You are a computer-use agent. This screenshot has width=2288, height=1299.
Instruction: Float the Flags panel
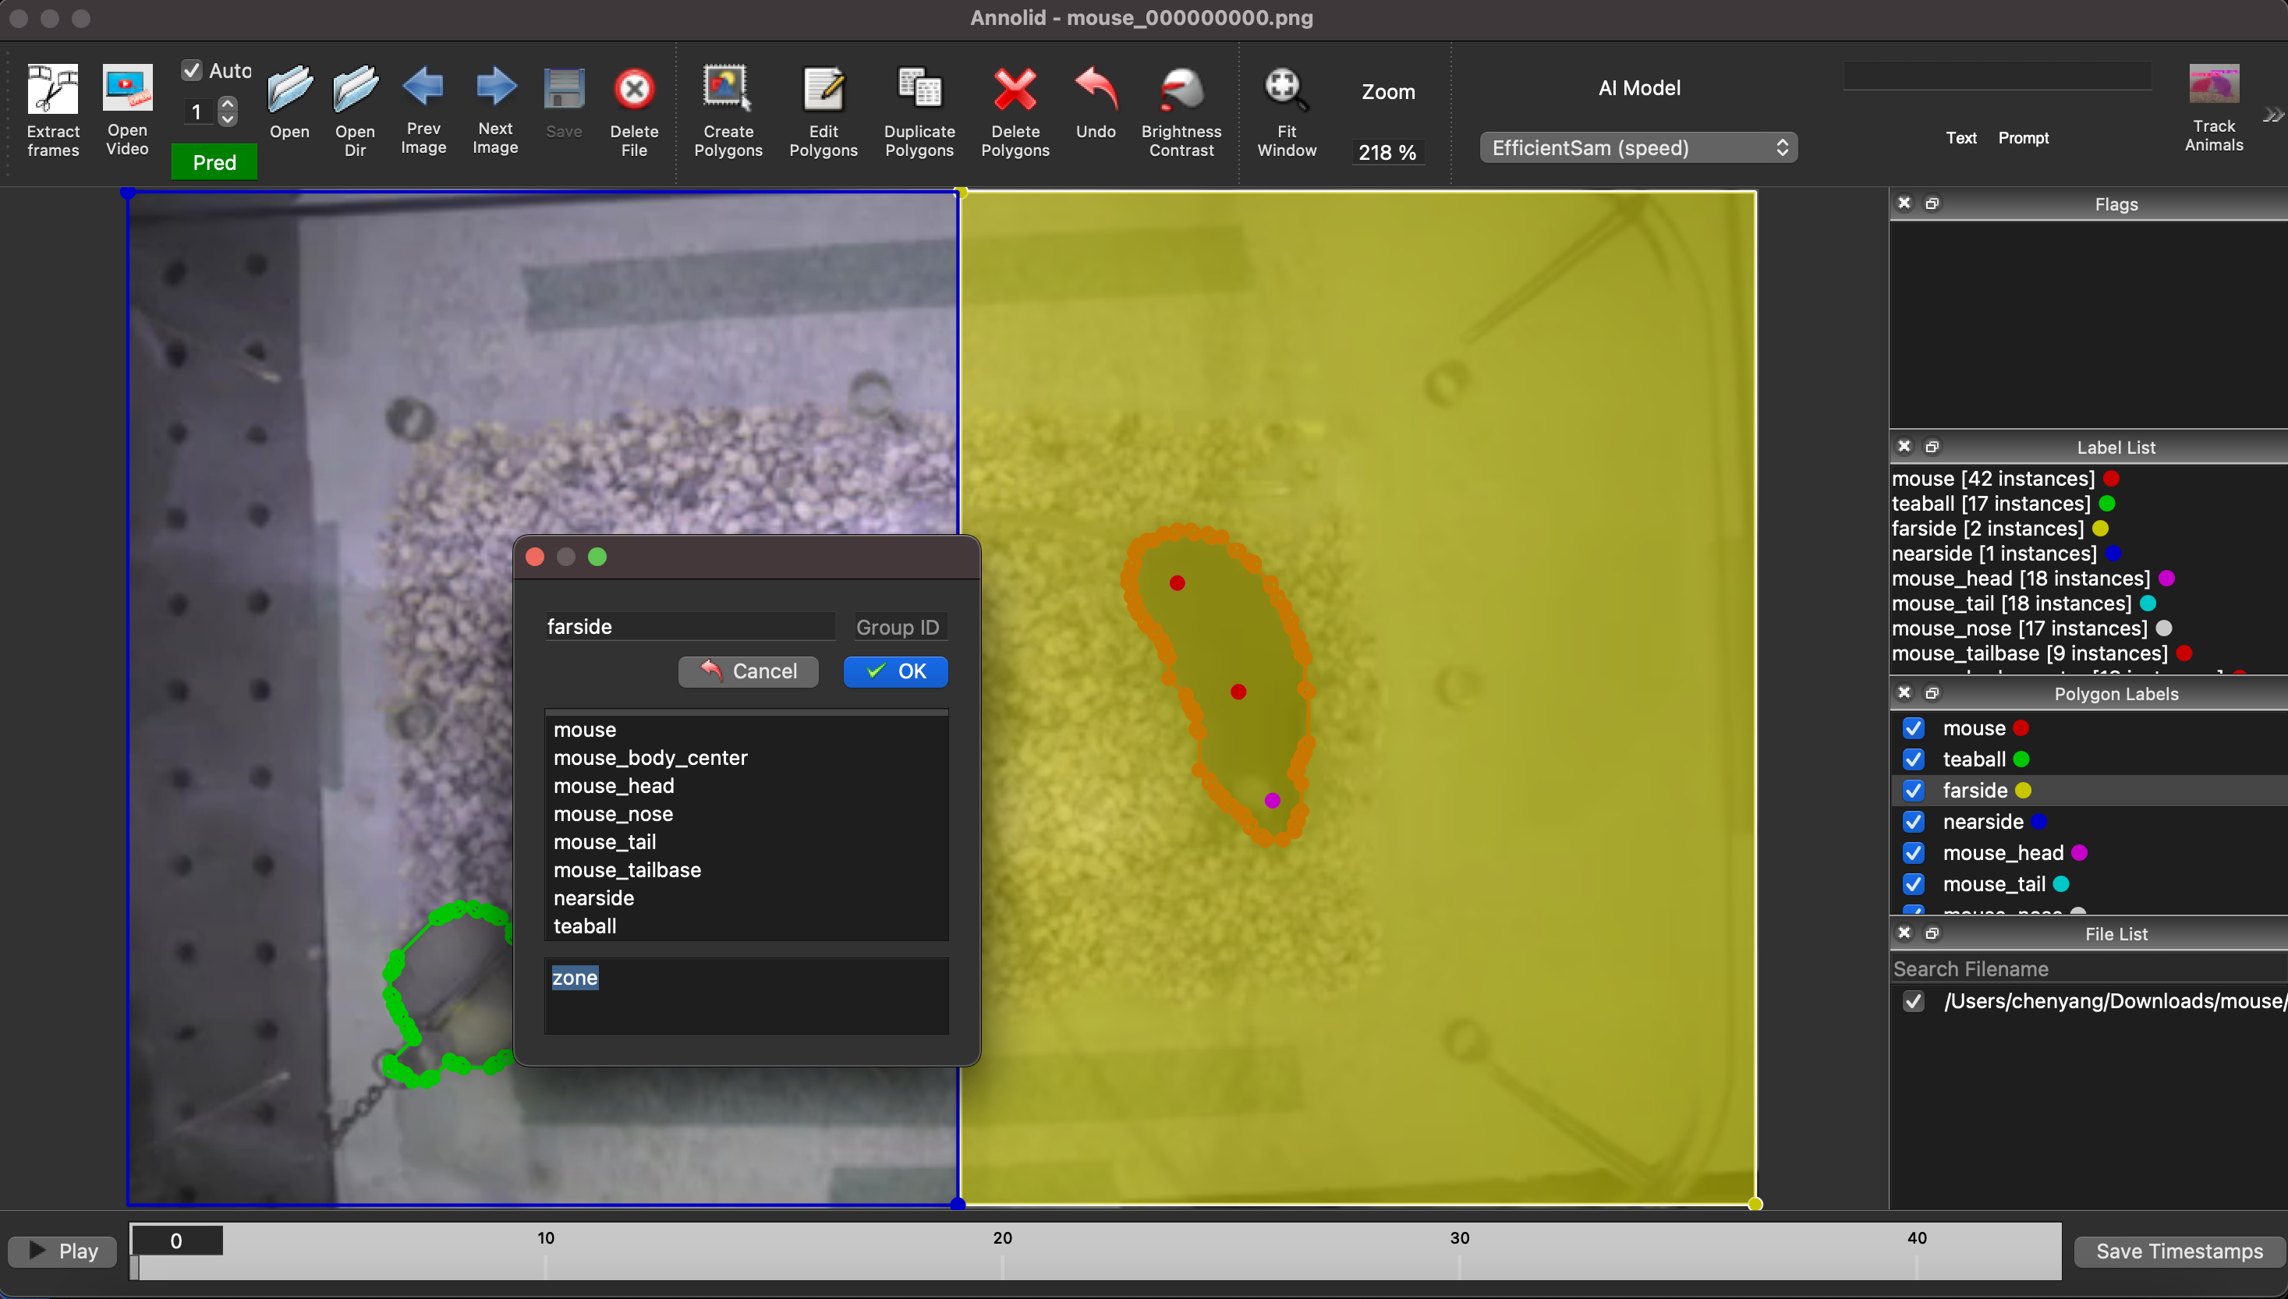(1932, 204)
